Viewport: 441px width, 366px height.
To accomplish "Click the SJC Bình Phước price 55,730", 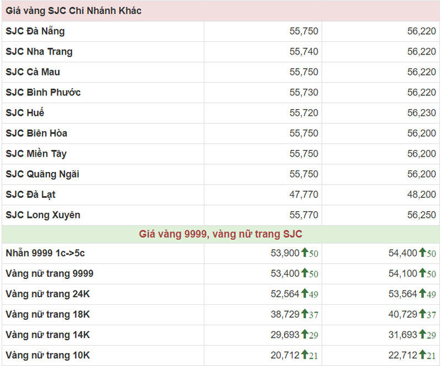I will 304,93.
